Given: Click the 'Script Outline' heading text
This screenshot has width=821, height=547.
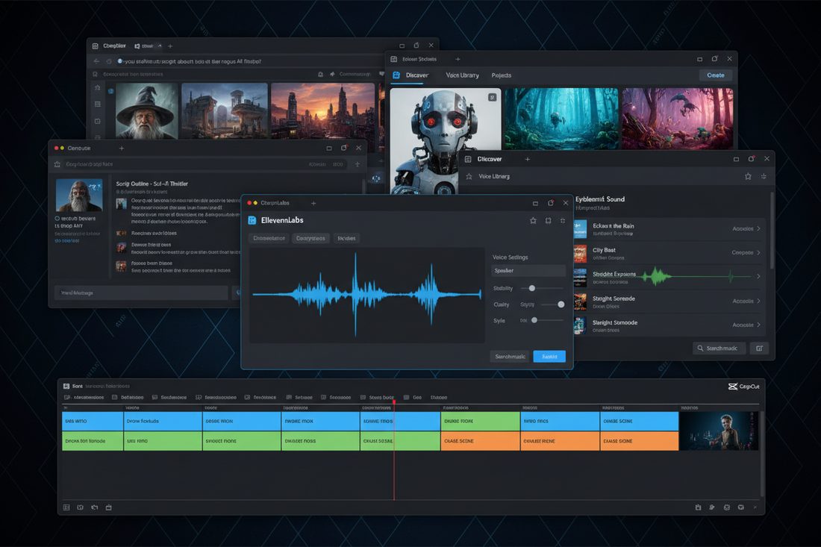Looking at the screenshot, I should (152, 184).
